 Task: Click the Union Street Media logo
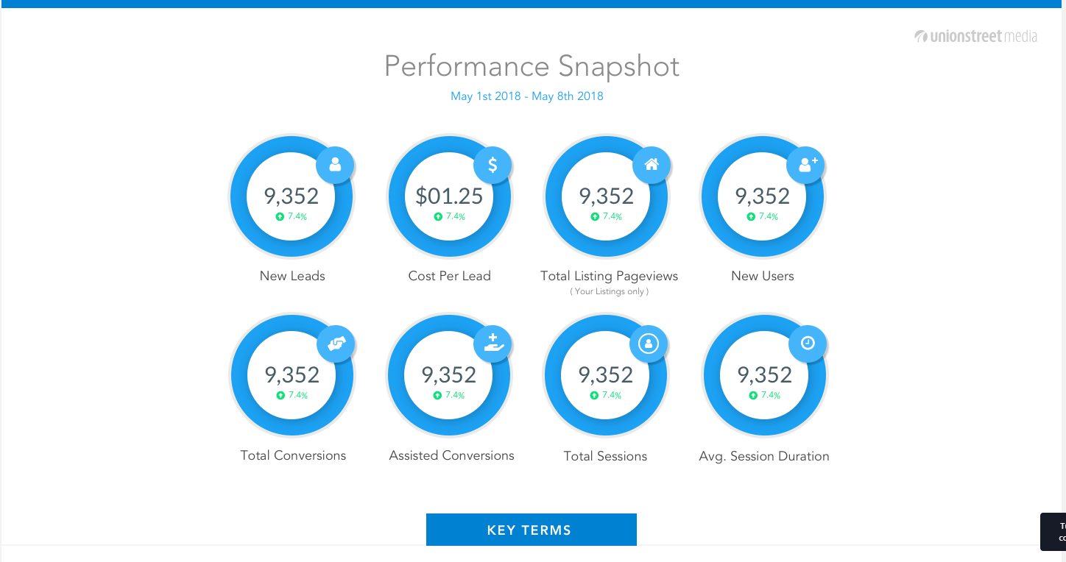pos(975,36)
